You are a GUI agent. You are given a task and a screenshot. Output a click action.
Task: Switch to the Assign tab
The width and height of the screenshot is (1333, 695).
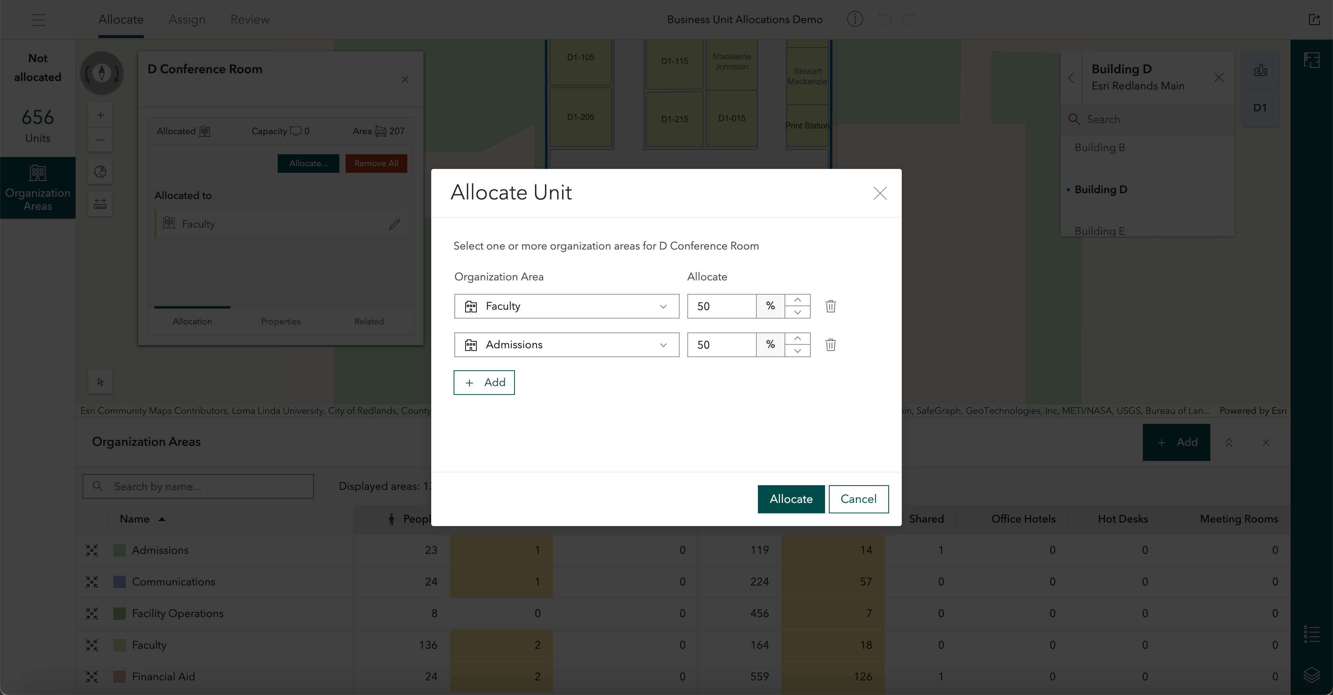coord(187,20)
